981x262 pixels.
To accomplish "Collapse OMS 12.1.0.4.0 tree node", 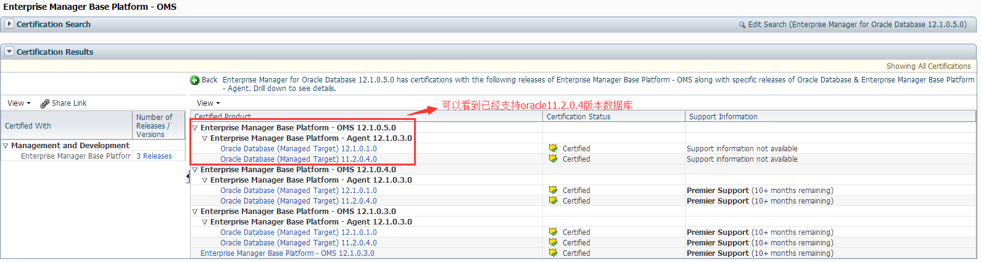I will 195,170.
